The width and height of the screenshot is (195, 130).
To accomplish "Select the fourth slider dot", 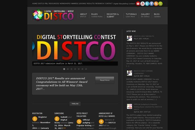I will coord(75,69).
